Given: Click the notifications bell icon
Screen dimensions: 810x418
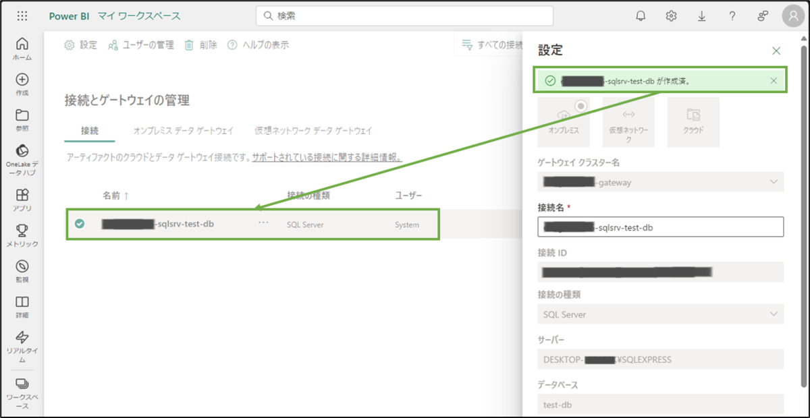Looking at the screenshot, I should 641,16.
